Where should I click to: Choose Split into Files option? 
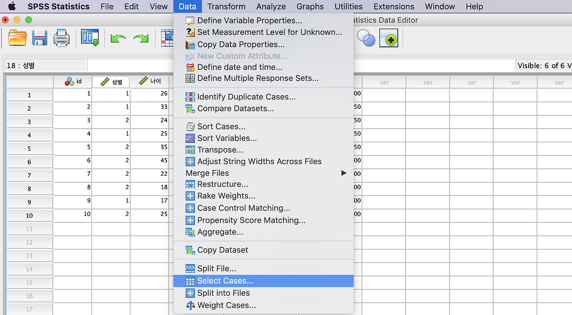[264, 293]
